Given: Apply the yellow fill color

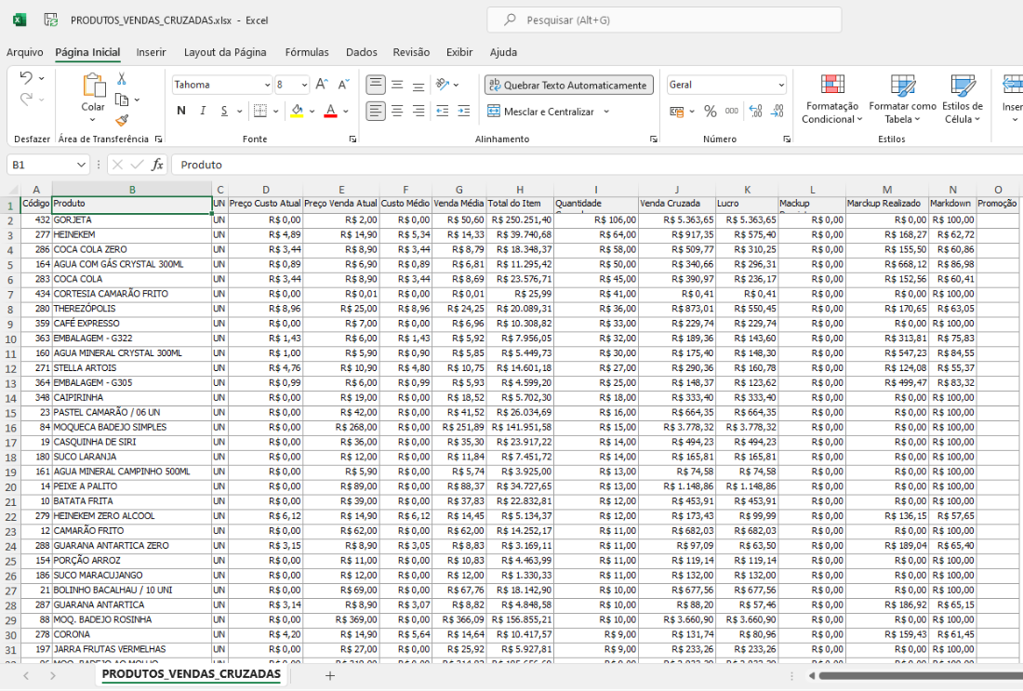Looking at the screenshot, I should (x=296, y=112).
